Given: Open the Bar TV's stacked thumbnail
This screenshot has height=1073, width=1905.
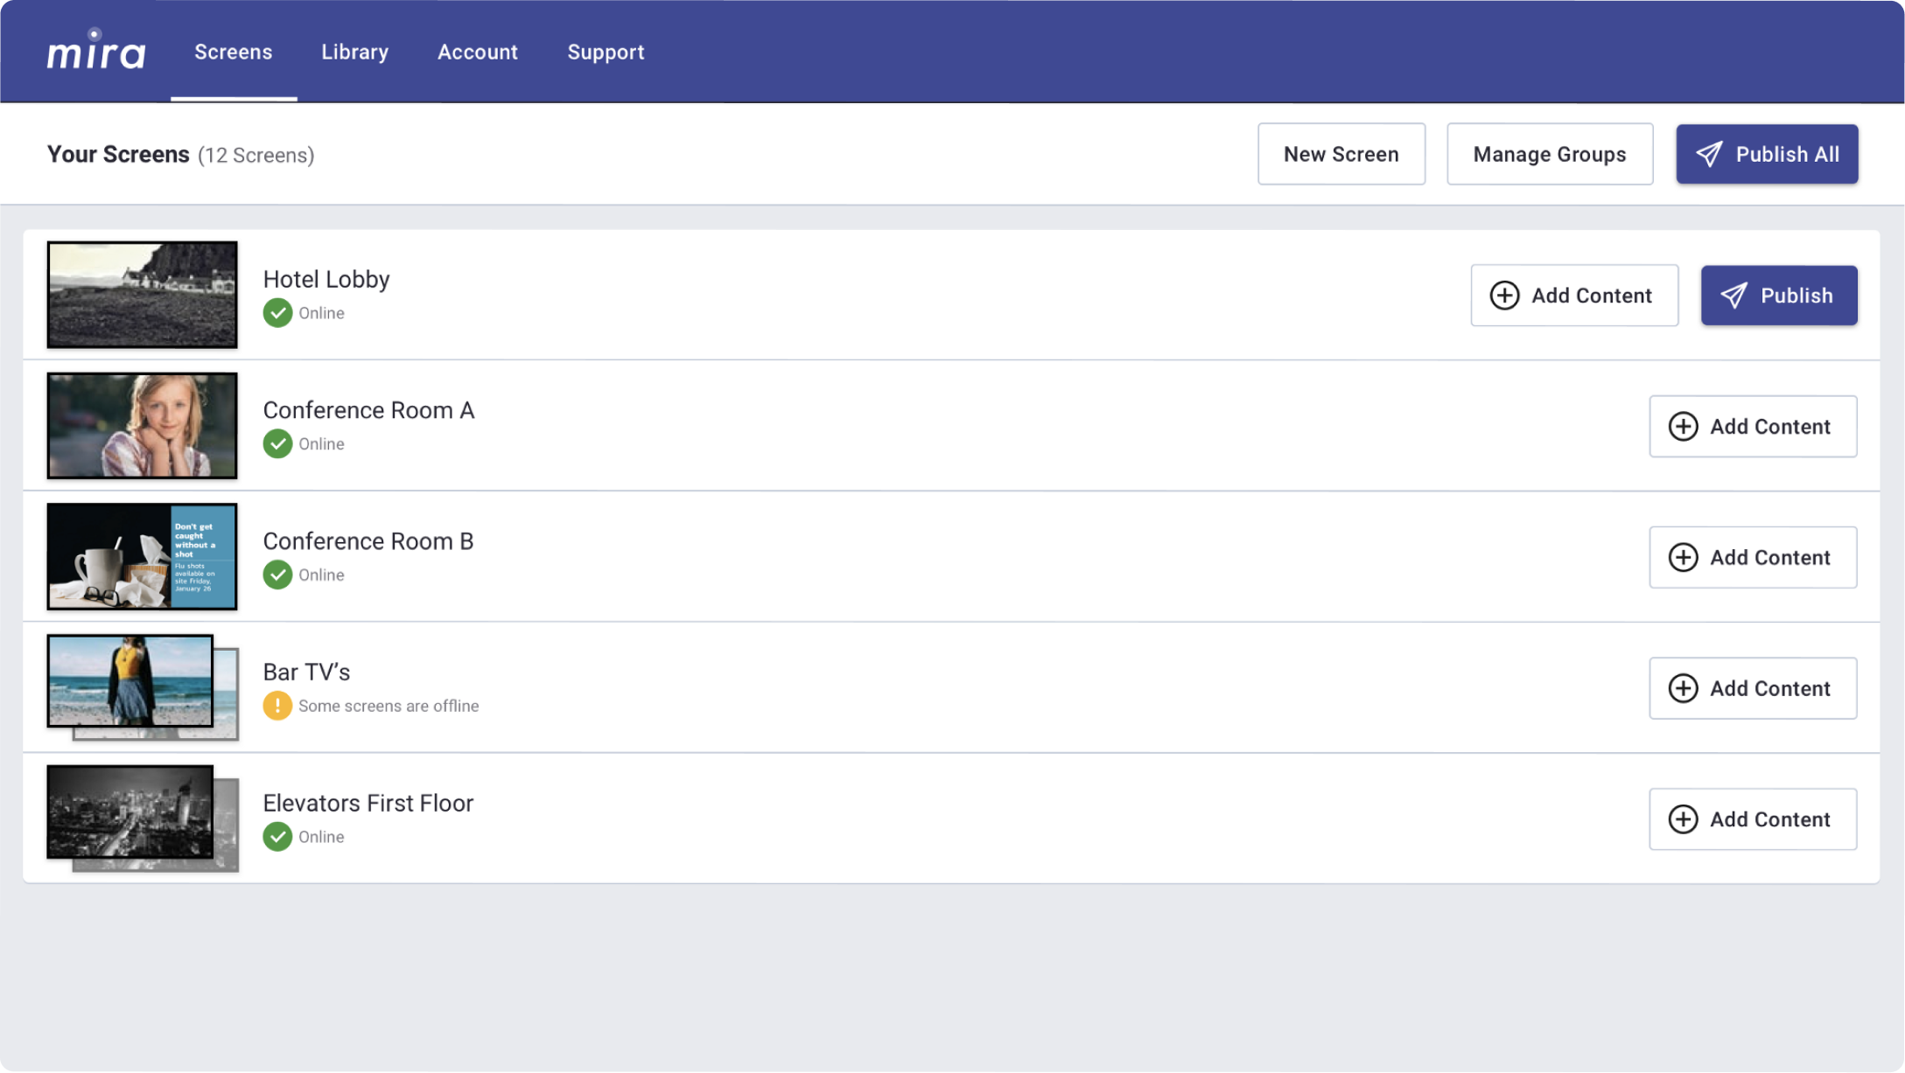Looking at the screenshot, I should click(x=140, y=686).
